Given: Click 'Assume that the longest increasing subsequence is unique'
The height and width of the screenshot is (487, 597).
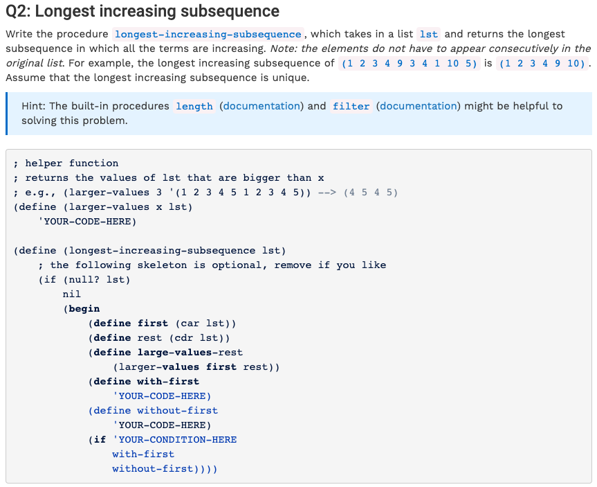Looking at the screenshot, I should (x=157, y=78).
